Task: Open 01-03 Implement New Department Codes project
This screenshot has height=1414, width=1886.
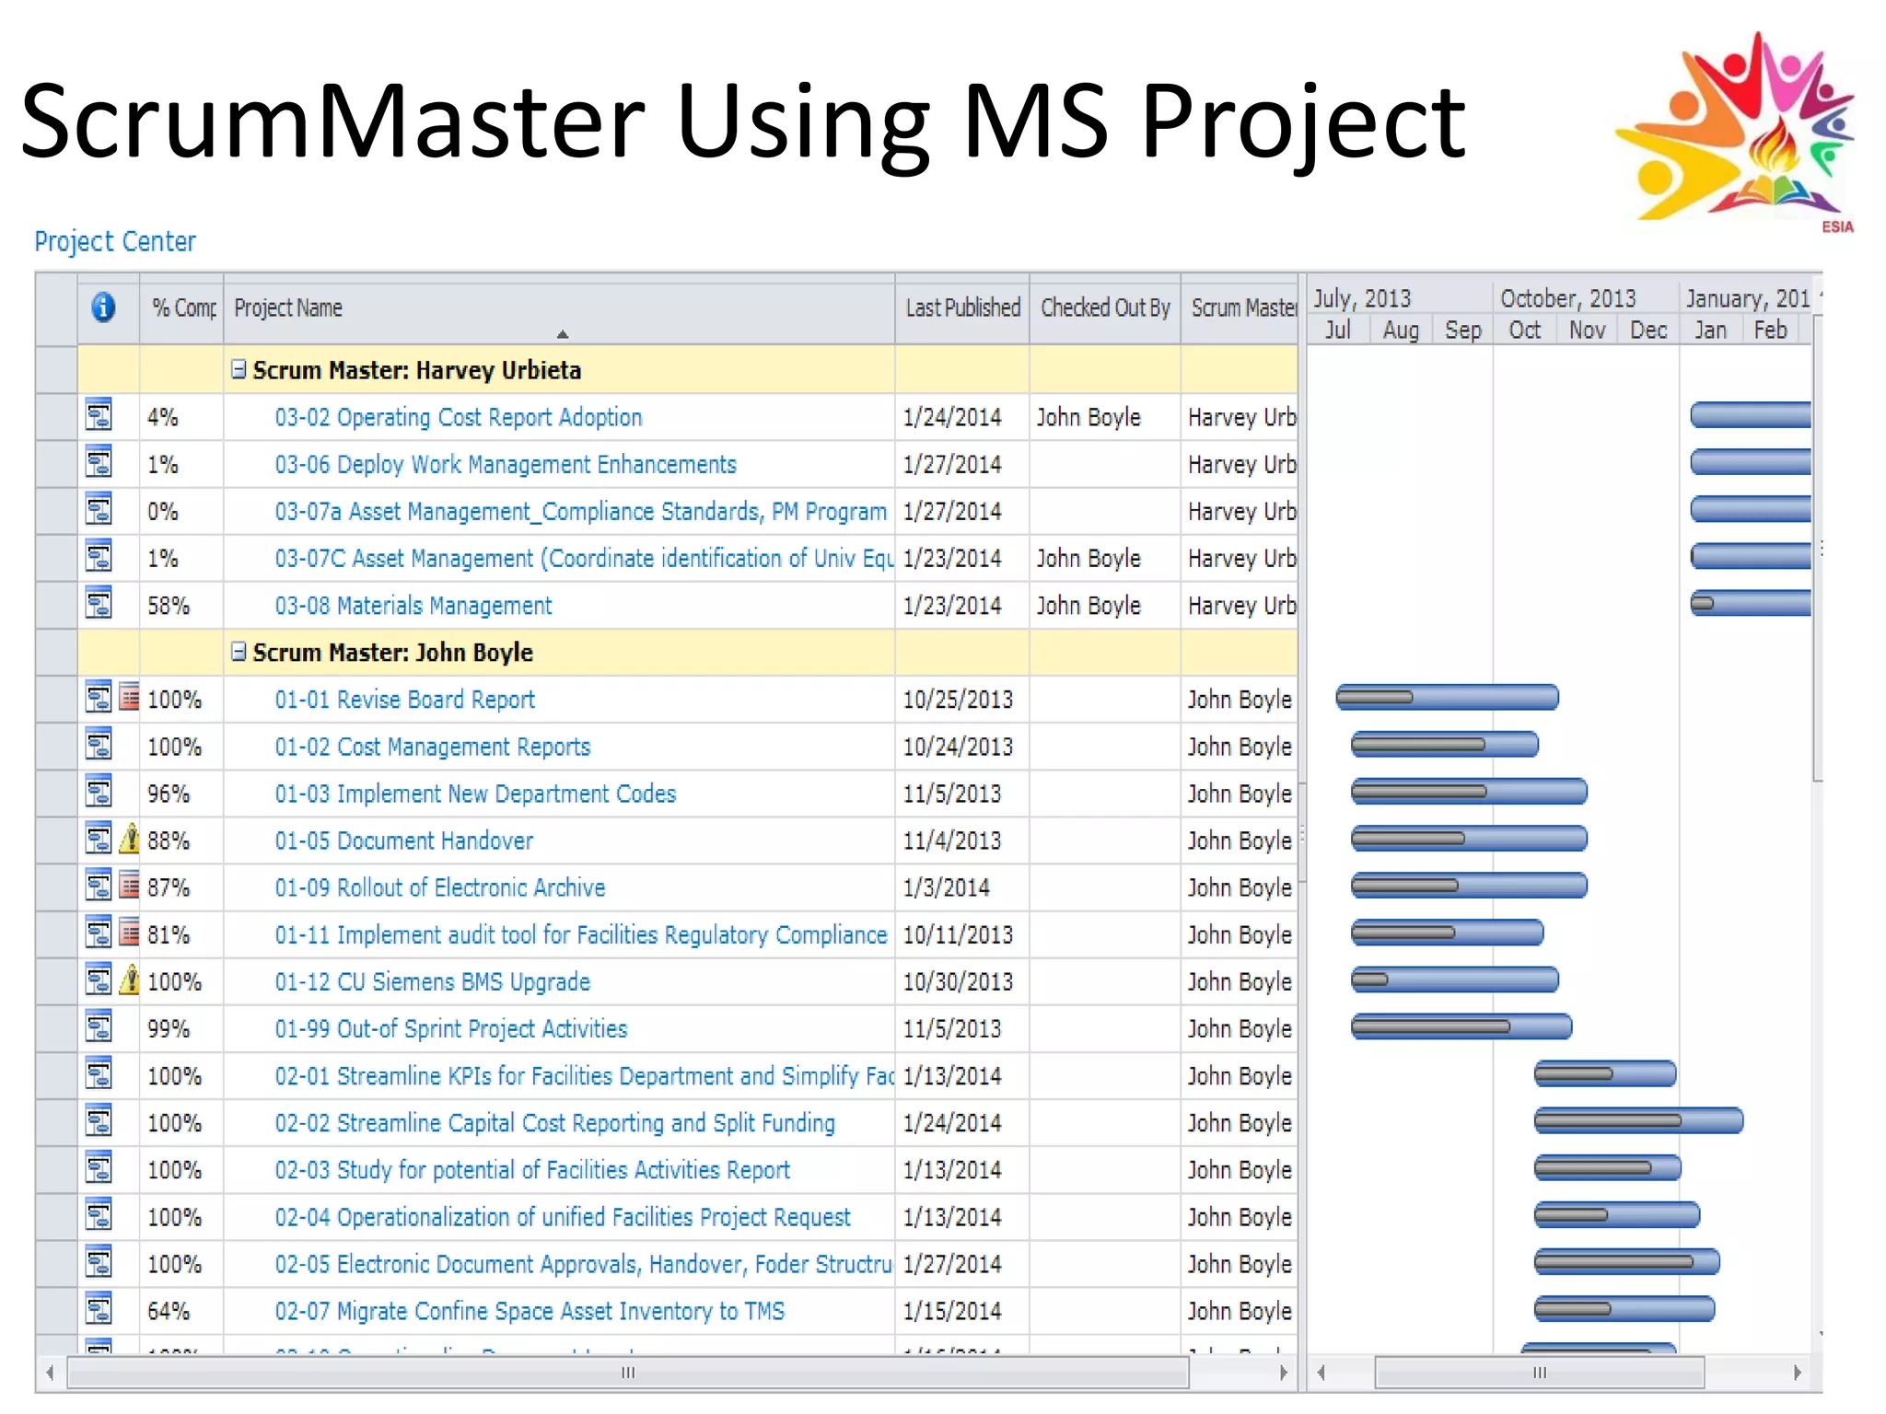Action: [x=475, y=794]
